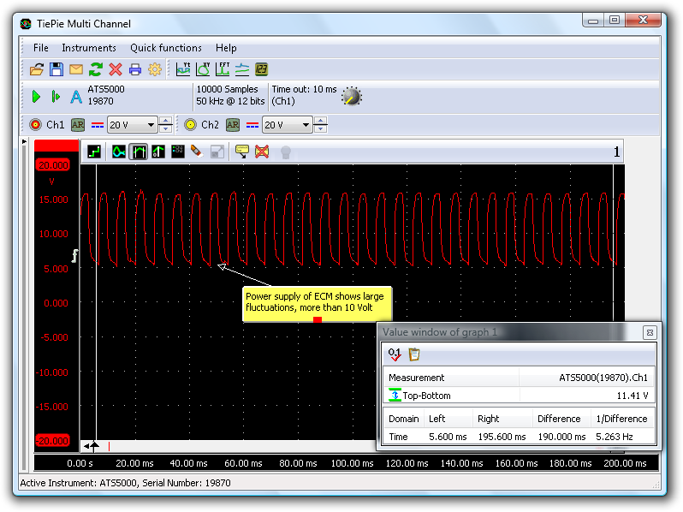683x512 pixels.
Task: Increase Ch2 range with up stepper
Action: [x=321, y=121]
